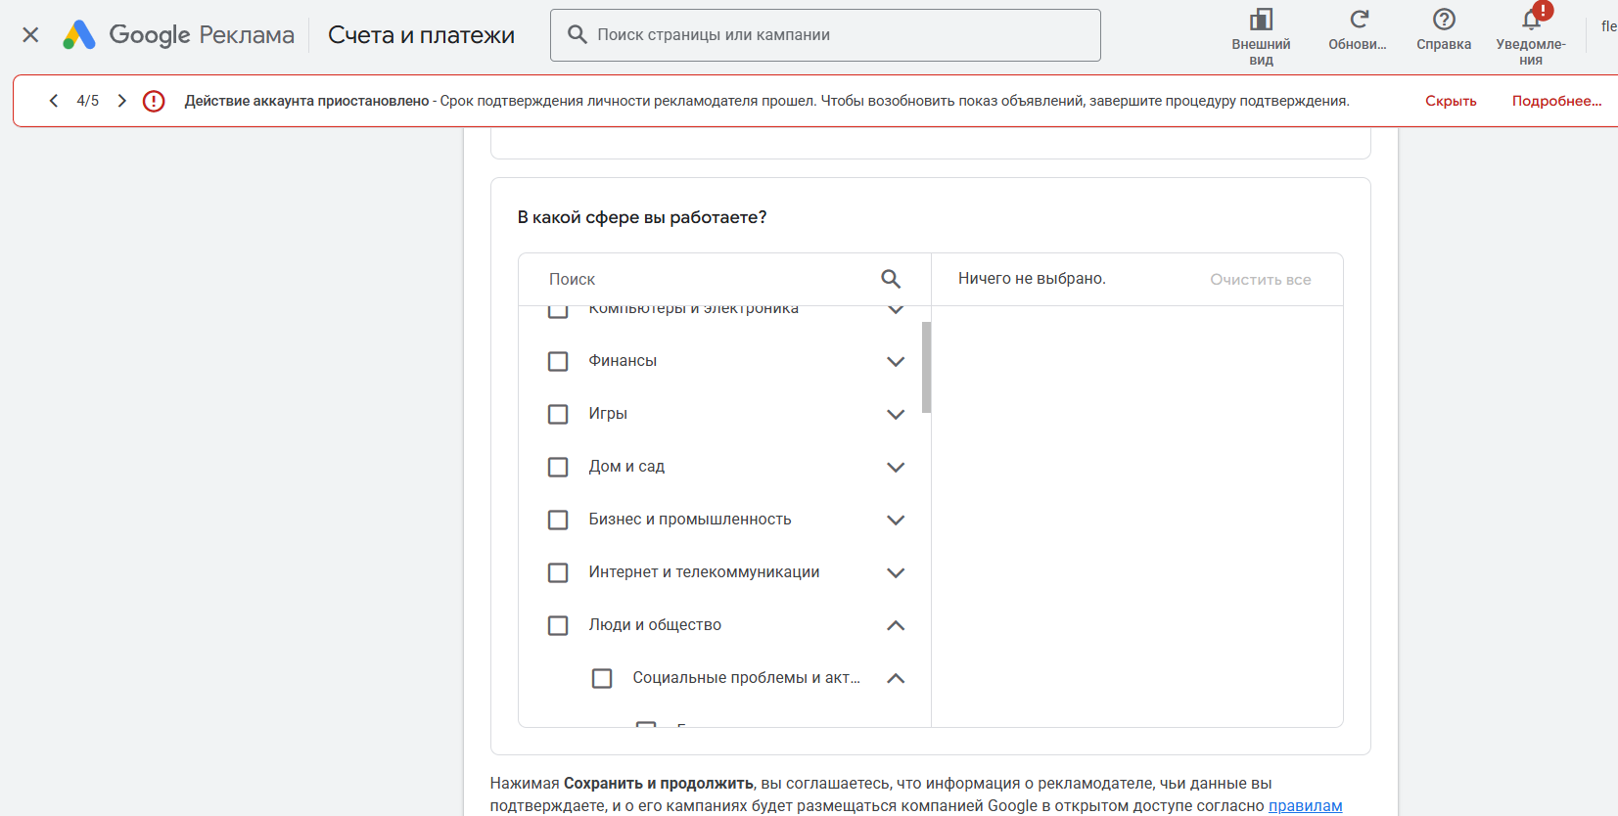Tick the Игры checkbox
The height and width of the screenshot is (816, 1618).
pyautogui.click(x=558, y=414)
